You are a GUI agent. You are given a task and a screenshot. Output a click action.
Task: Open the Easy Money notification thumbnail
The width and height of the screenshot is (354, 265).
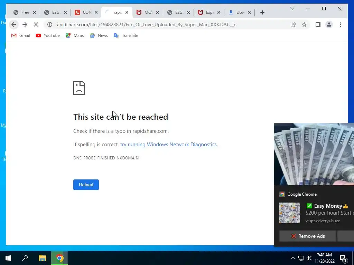pos(290,213)
